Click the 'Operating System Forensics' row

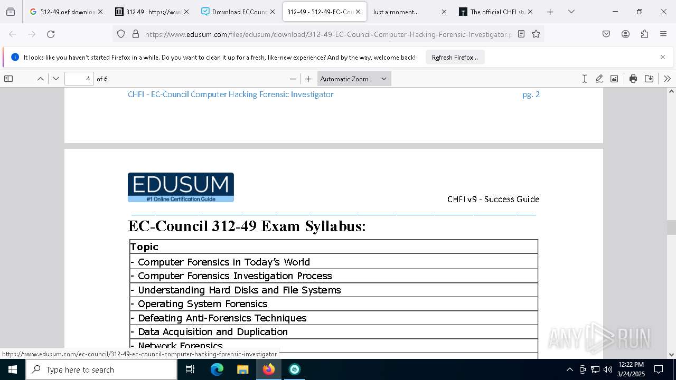coord(334,304)
